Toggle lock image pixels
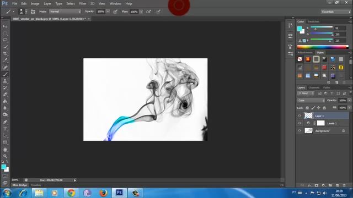The width and height of the screenshot is (353, 198). [x=313, y=108]
